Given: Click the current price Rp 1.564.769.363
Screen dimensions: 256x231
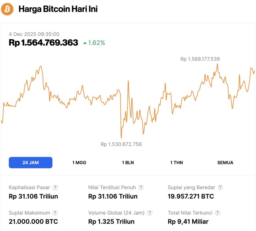Looking at the screenshot, I should 43,43.
